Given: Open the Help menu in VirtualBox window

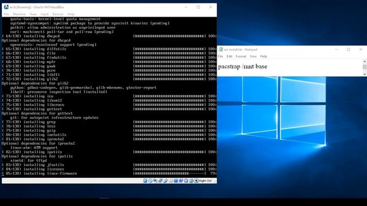Looking at the screenshot, I should tap(71, 14).
